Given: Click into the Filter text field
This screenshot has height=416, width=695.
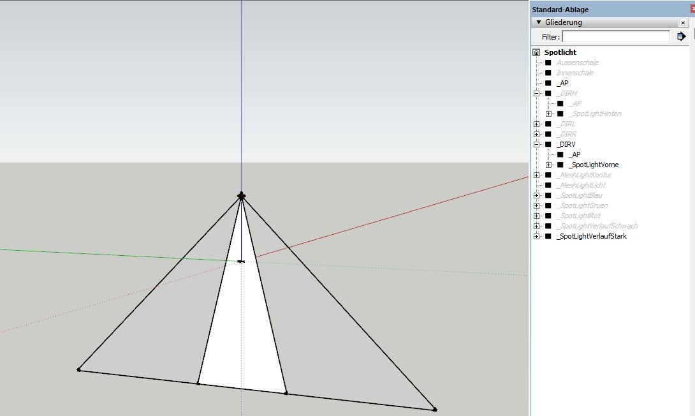Looking at the screenshot, I should tap(616, 37).
